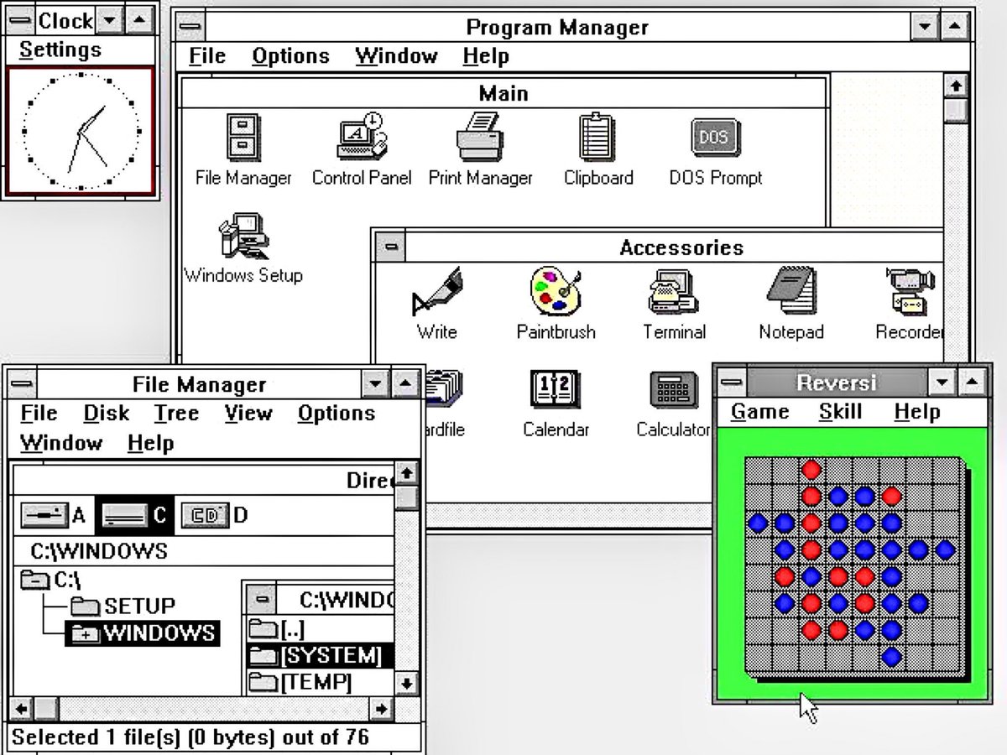Click scroll-up arrow in File Manager scrollbar
The image size is (1007, 755).
point(407,473)
